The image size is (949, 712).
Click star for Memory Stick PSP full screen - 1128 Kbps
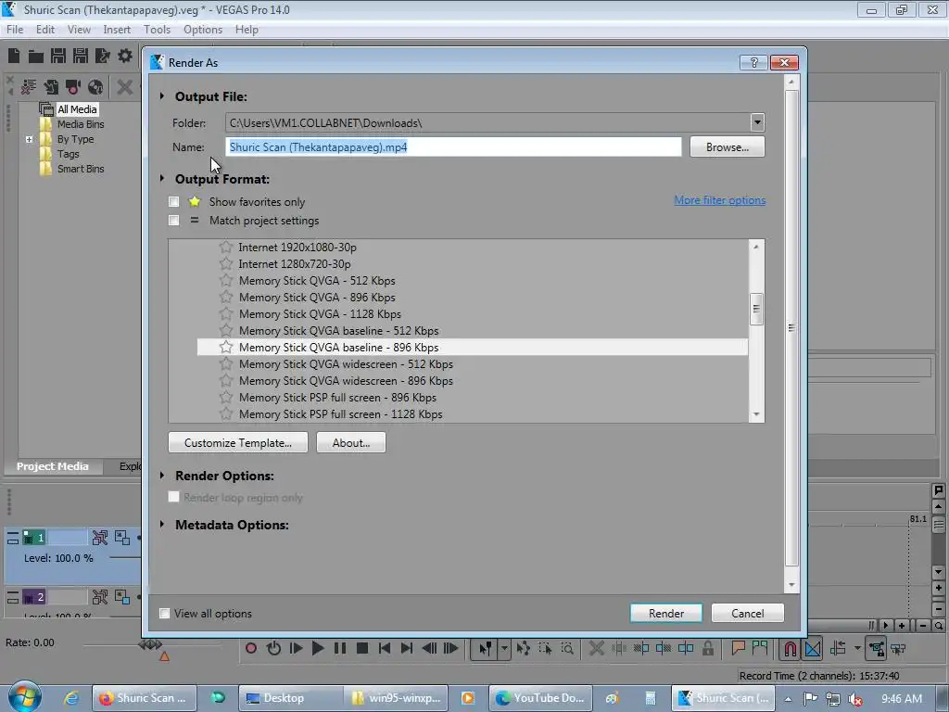click(x=226, y=414)
